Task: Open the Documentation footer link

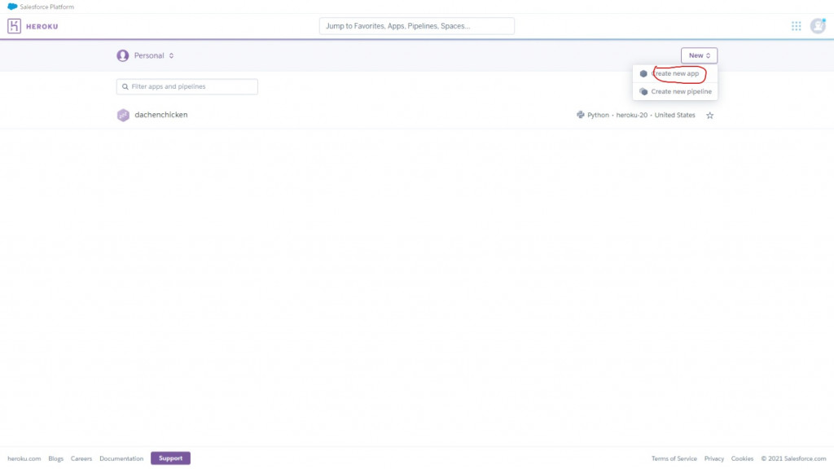Action: click(121, 458)
